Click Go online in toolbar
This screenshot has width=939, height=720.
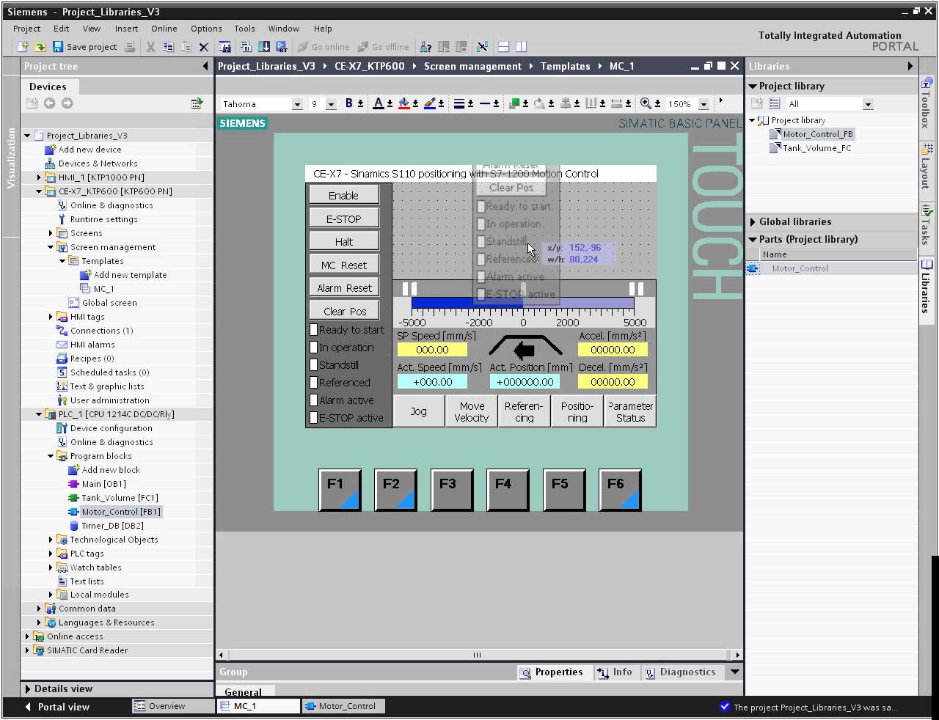[x=324, y=47]
